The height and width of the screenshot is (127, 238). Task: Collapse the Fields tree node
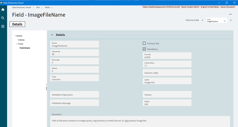pyautogui.click(x=17, y=44)
